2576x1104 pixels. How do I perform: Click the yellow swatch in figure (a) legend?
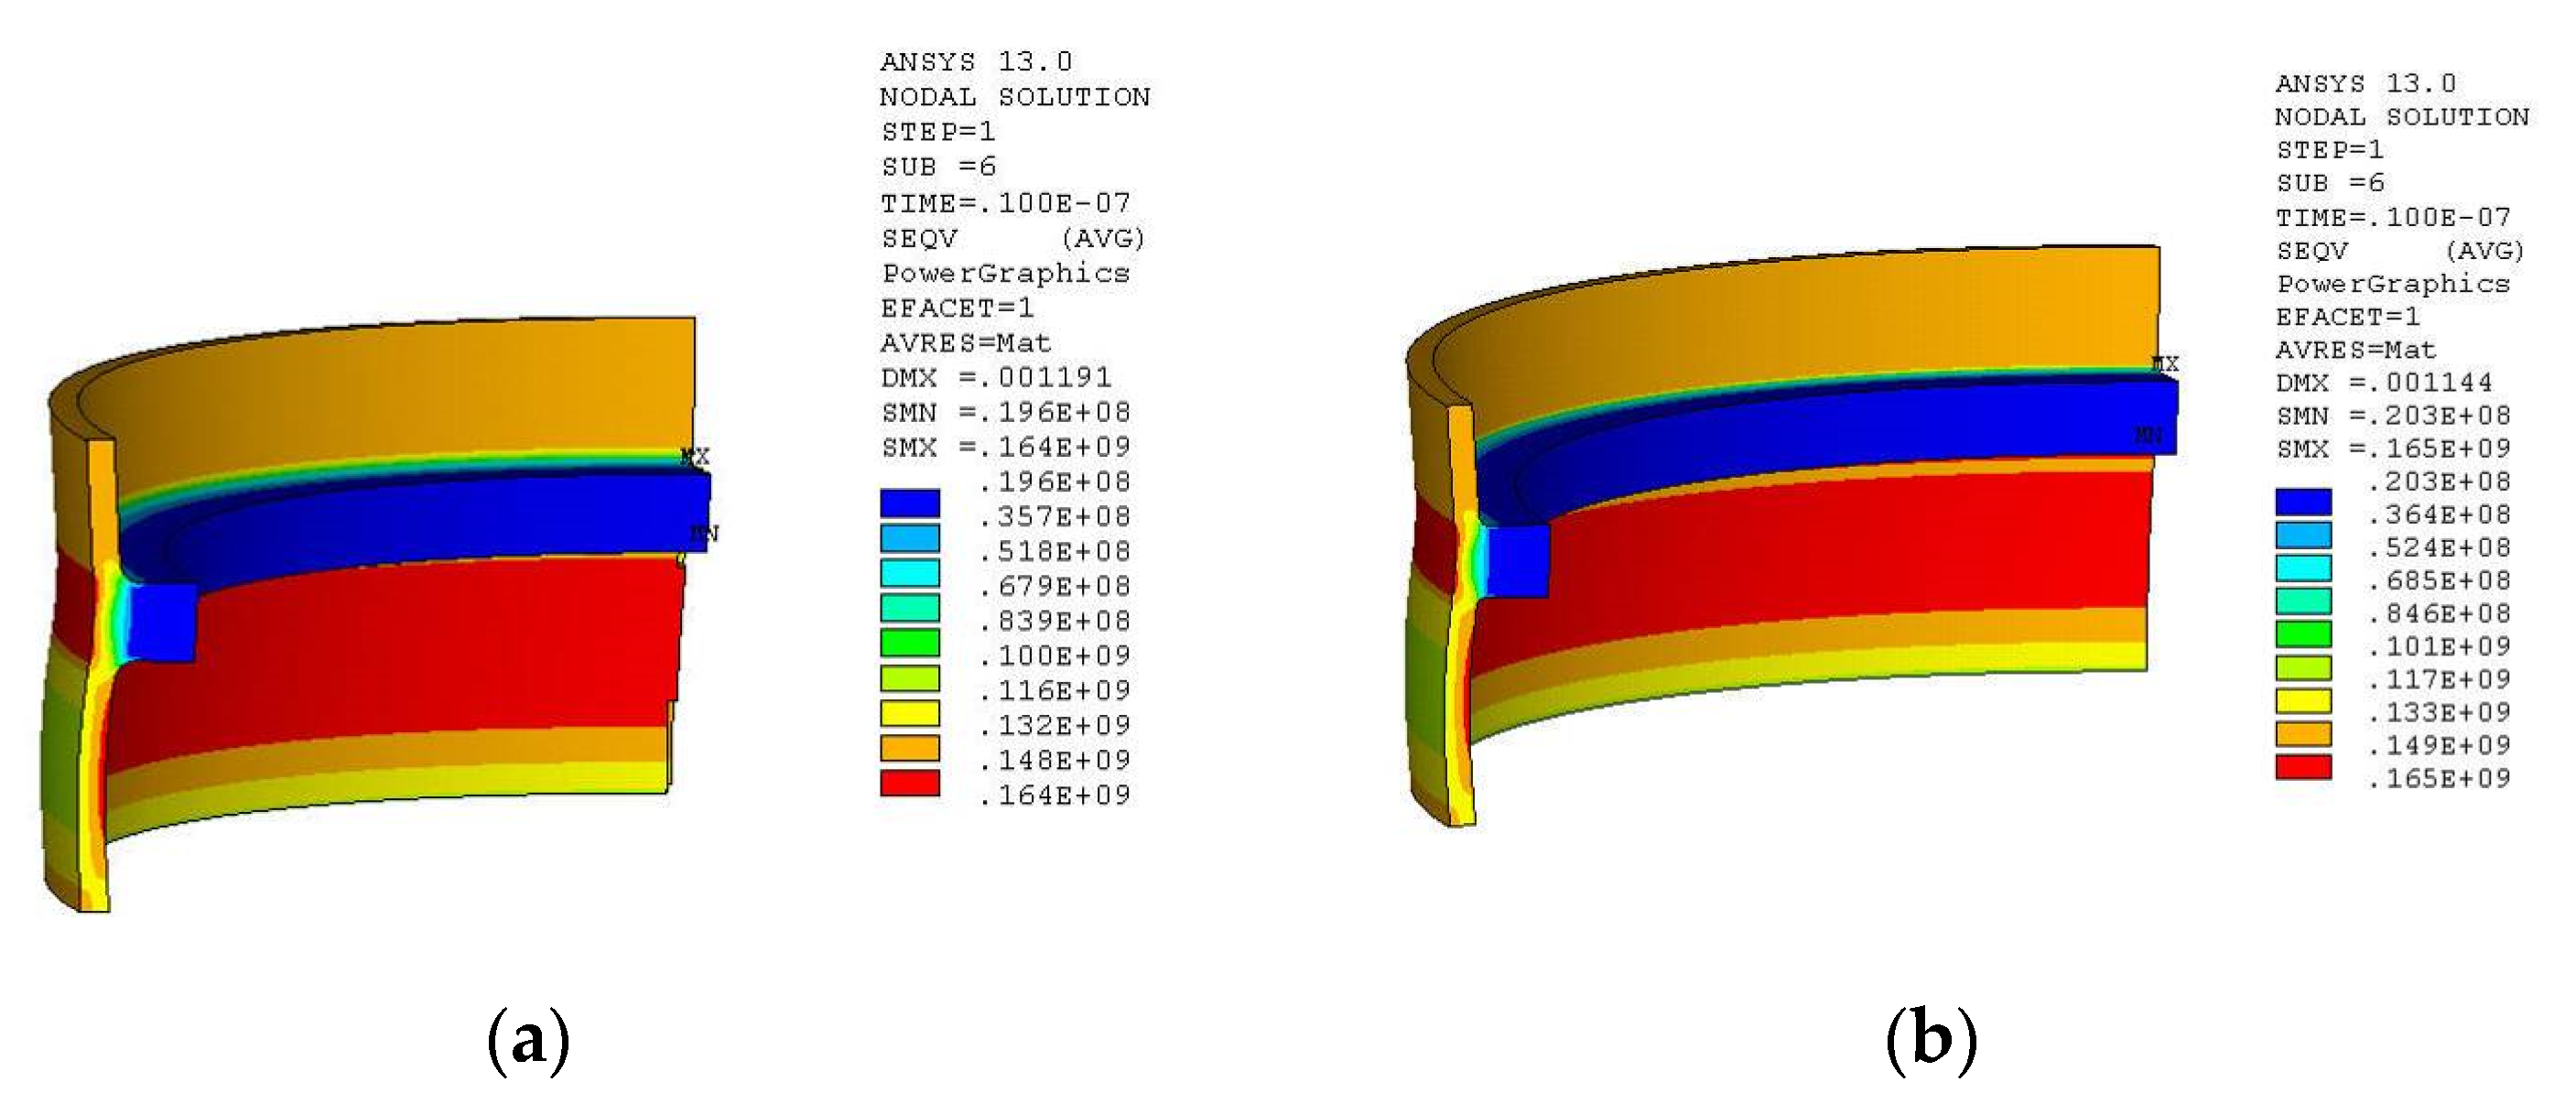point(909,713)
